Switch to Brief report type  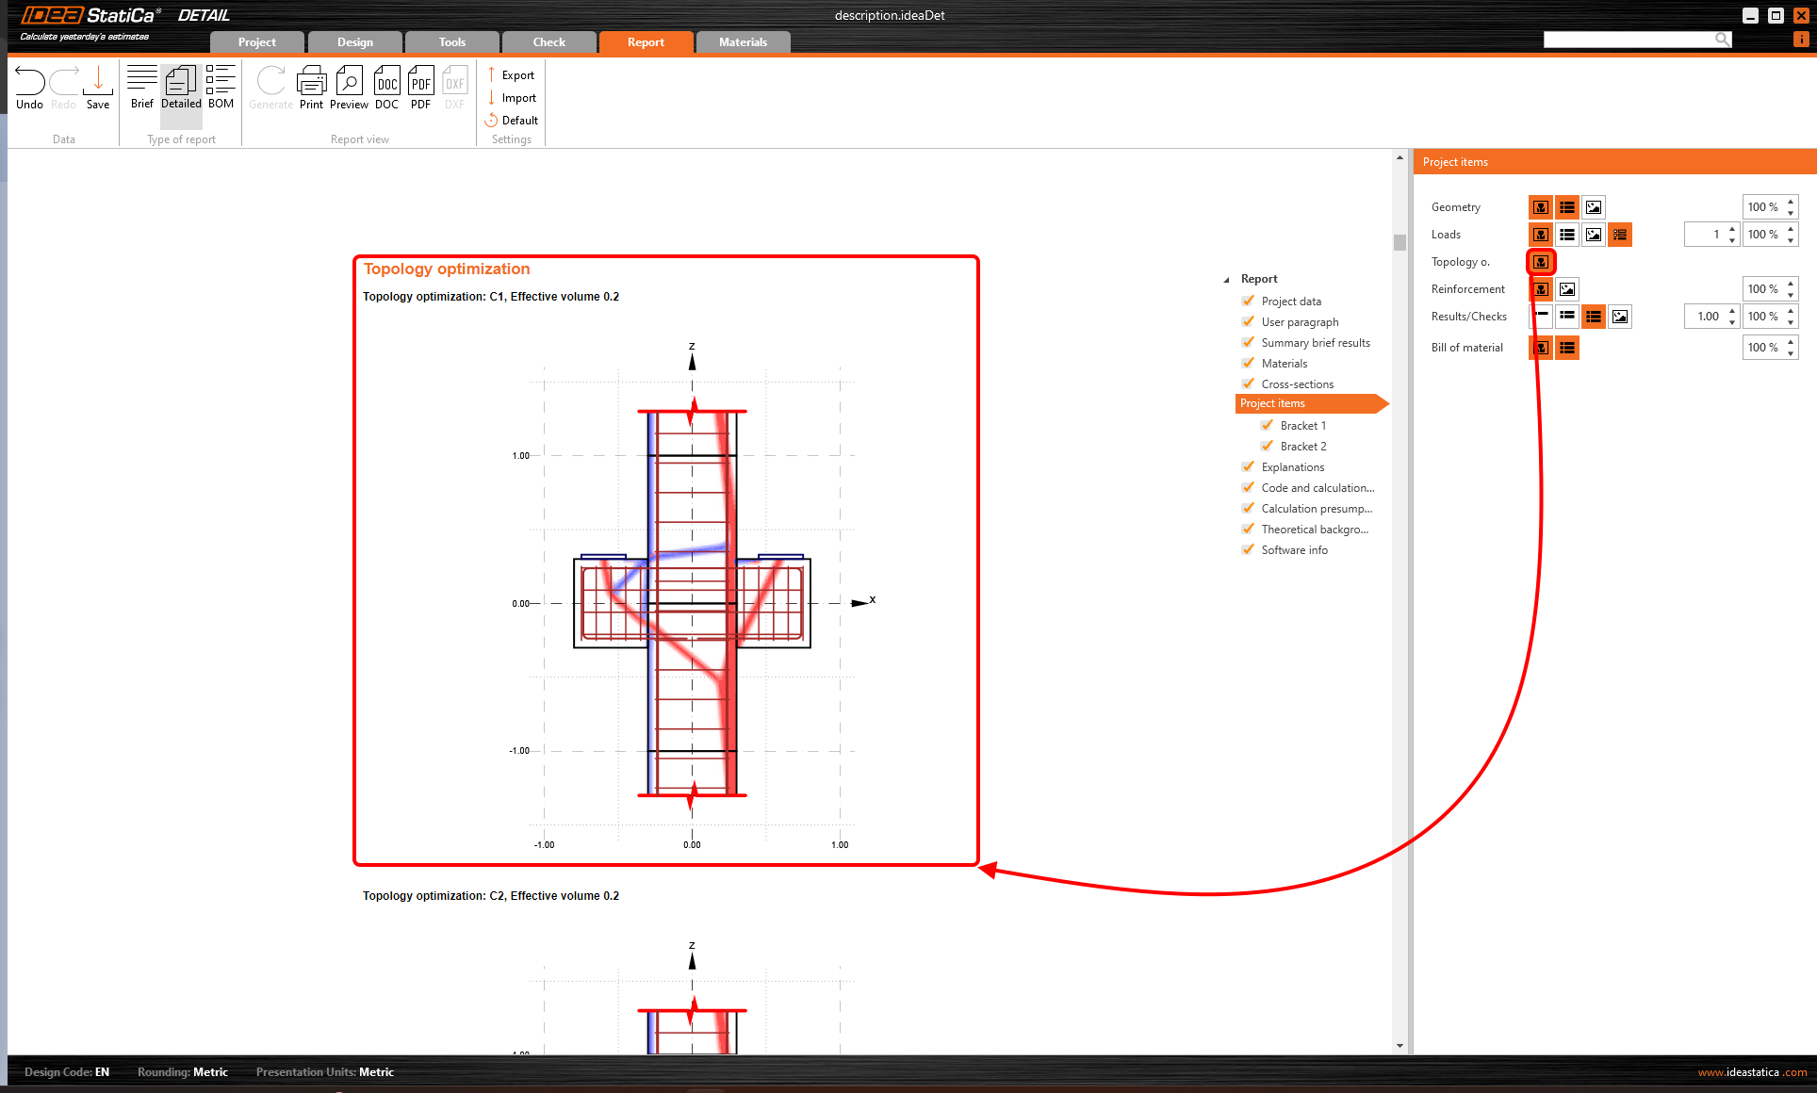coord(141,88)
